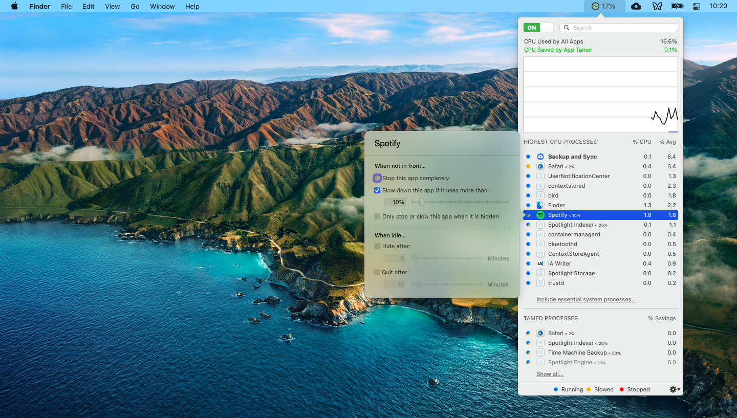Click the iA Writer app icon
Screen dimensions: 737x418
pyautogui.click(x=540, y=263)
